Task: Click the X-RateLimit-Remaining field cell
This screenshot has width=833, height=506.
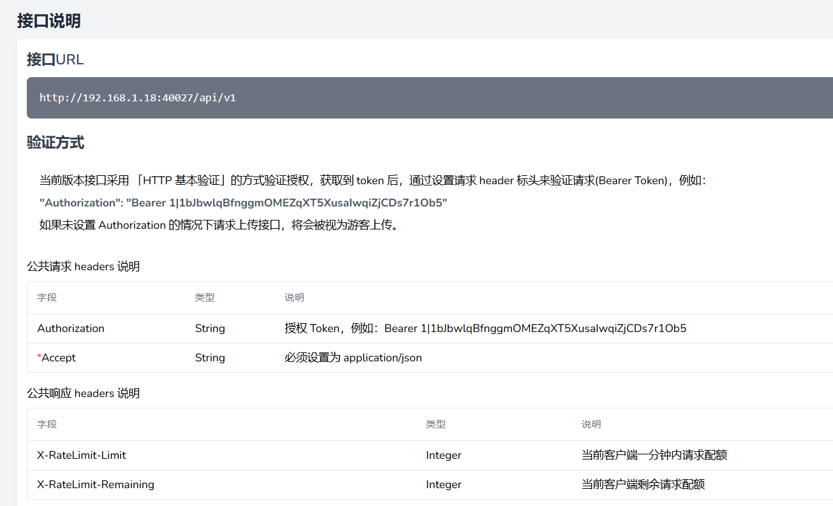Action: click(96, 484)
